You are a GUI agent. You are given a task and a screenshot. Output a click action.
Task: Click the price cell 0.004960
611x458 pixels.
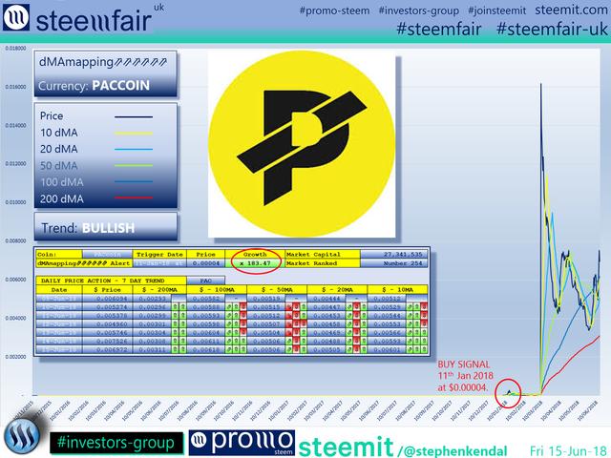coord(108,324)
